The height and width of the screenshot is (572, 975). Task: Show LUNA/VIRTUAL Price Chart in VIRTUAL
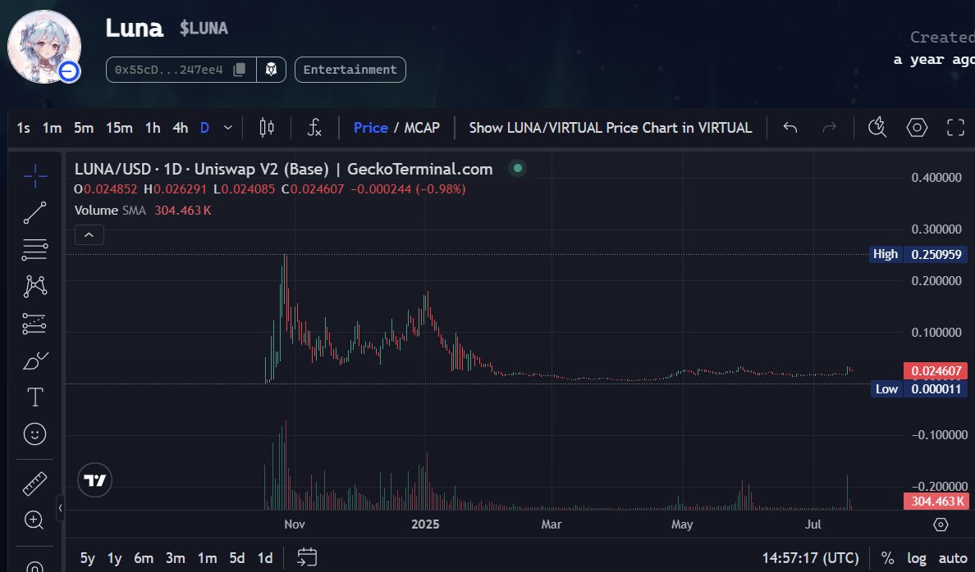point(610,128)
